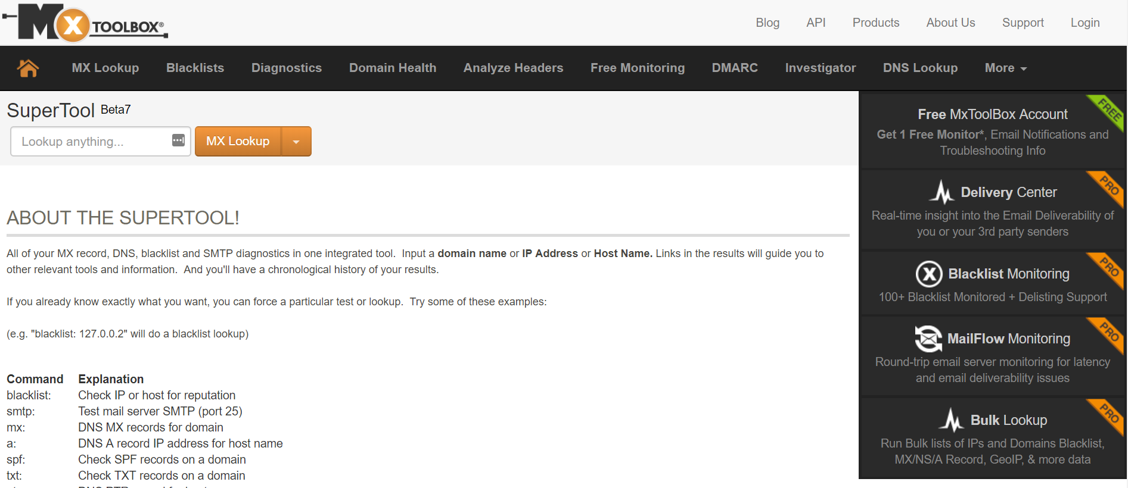This screenshot has height=488, width=1128.
Task: Click 'DNS A record IP address for host name'
Action: pyautogui.click(x=181, y=443)
